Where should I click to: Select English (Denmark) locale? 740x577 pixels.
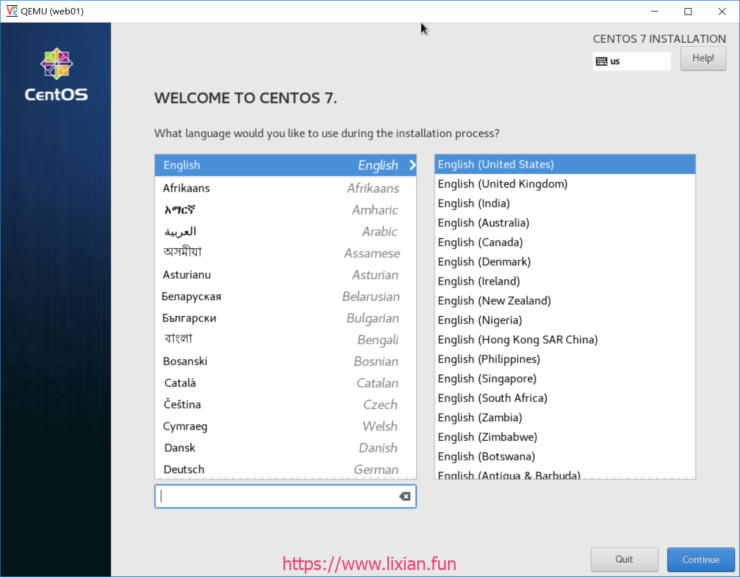pos(565,262)
